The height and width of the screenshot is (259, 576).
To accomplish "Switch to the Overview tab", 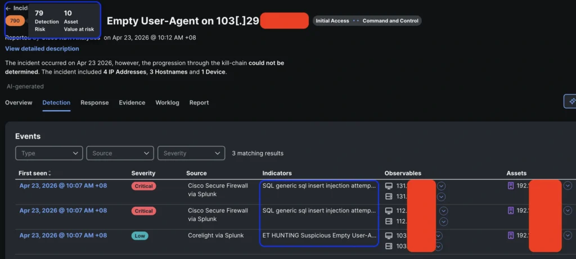I will [x=19, y=103].
